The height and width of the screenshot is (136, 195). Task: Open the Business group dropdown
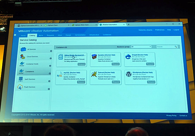click(141, 47)
